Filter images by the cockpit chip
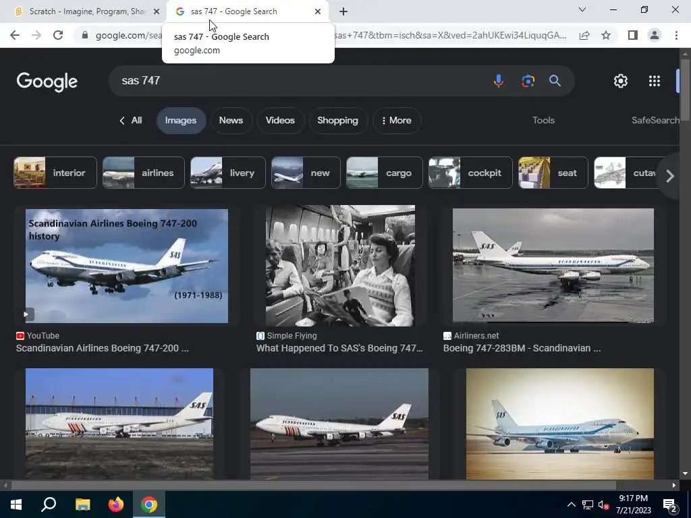This screenshot has height=518, width=691. point(470,173)
